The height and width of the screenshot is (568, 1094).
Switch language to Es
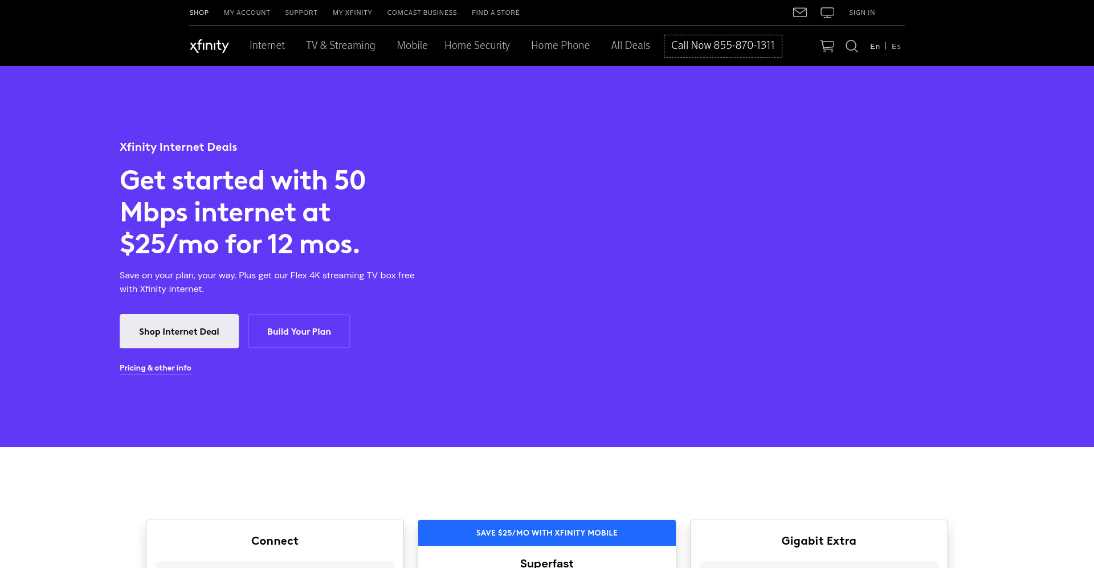click(x=896, y=47)
